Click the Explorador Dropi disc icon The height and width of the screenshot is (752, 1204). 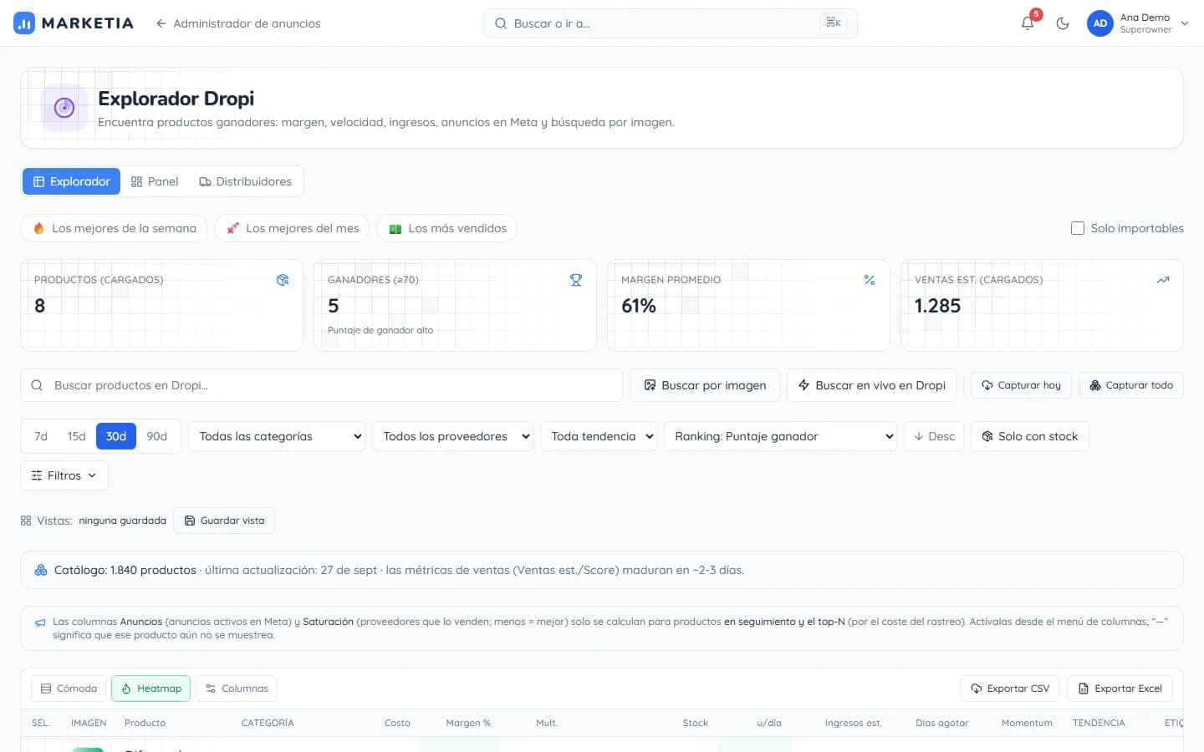click(x=64, y=108)
